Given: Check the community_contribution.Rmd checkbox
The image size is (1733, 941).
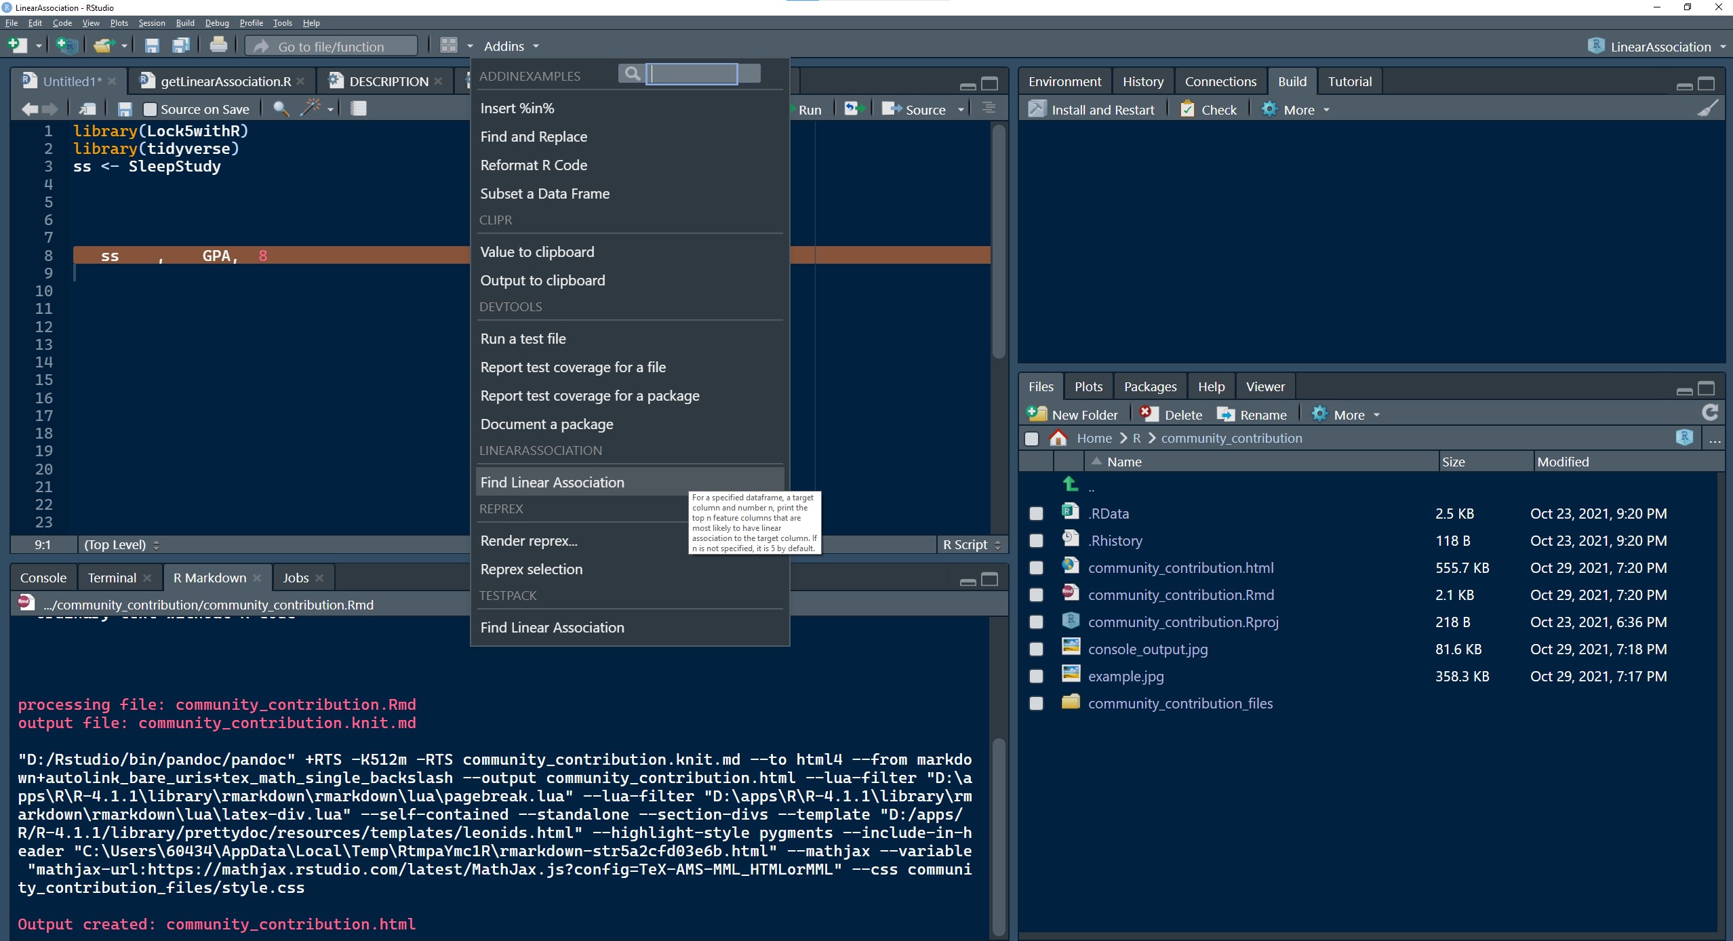Looking at the screenshot, I should (1036, 595).
